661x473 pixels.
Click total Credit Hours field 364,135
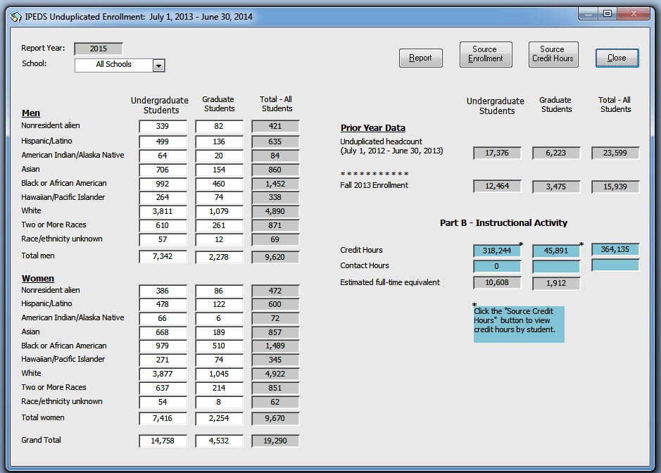click(x=615, y=250)
